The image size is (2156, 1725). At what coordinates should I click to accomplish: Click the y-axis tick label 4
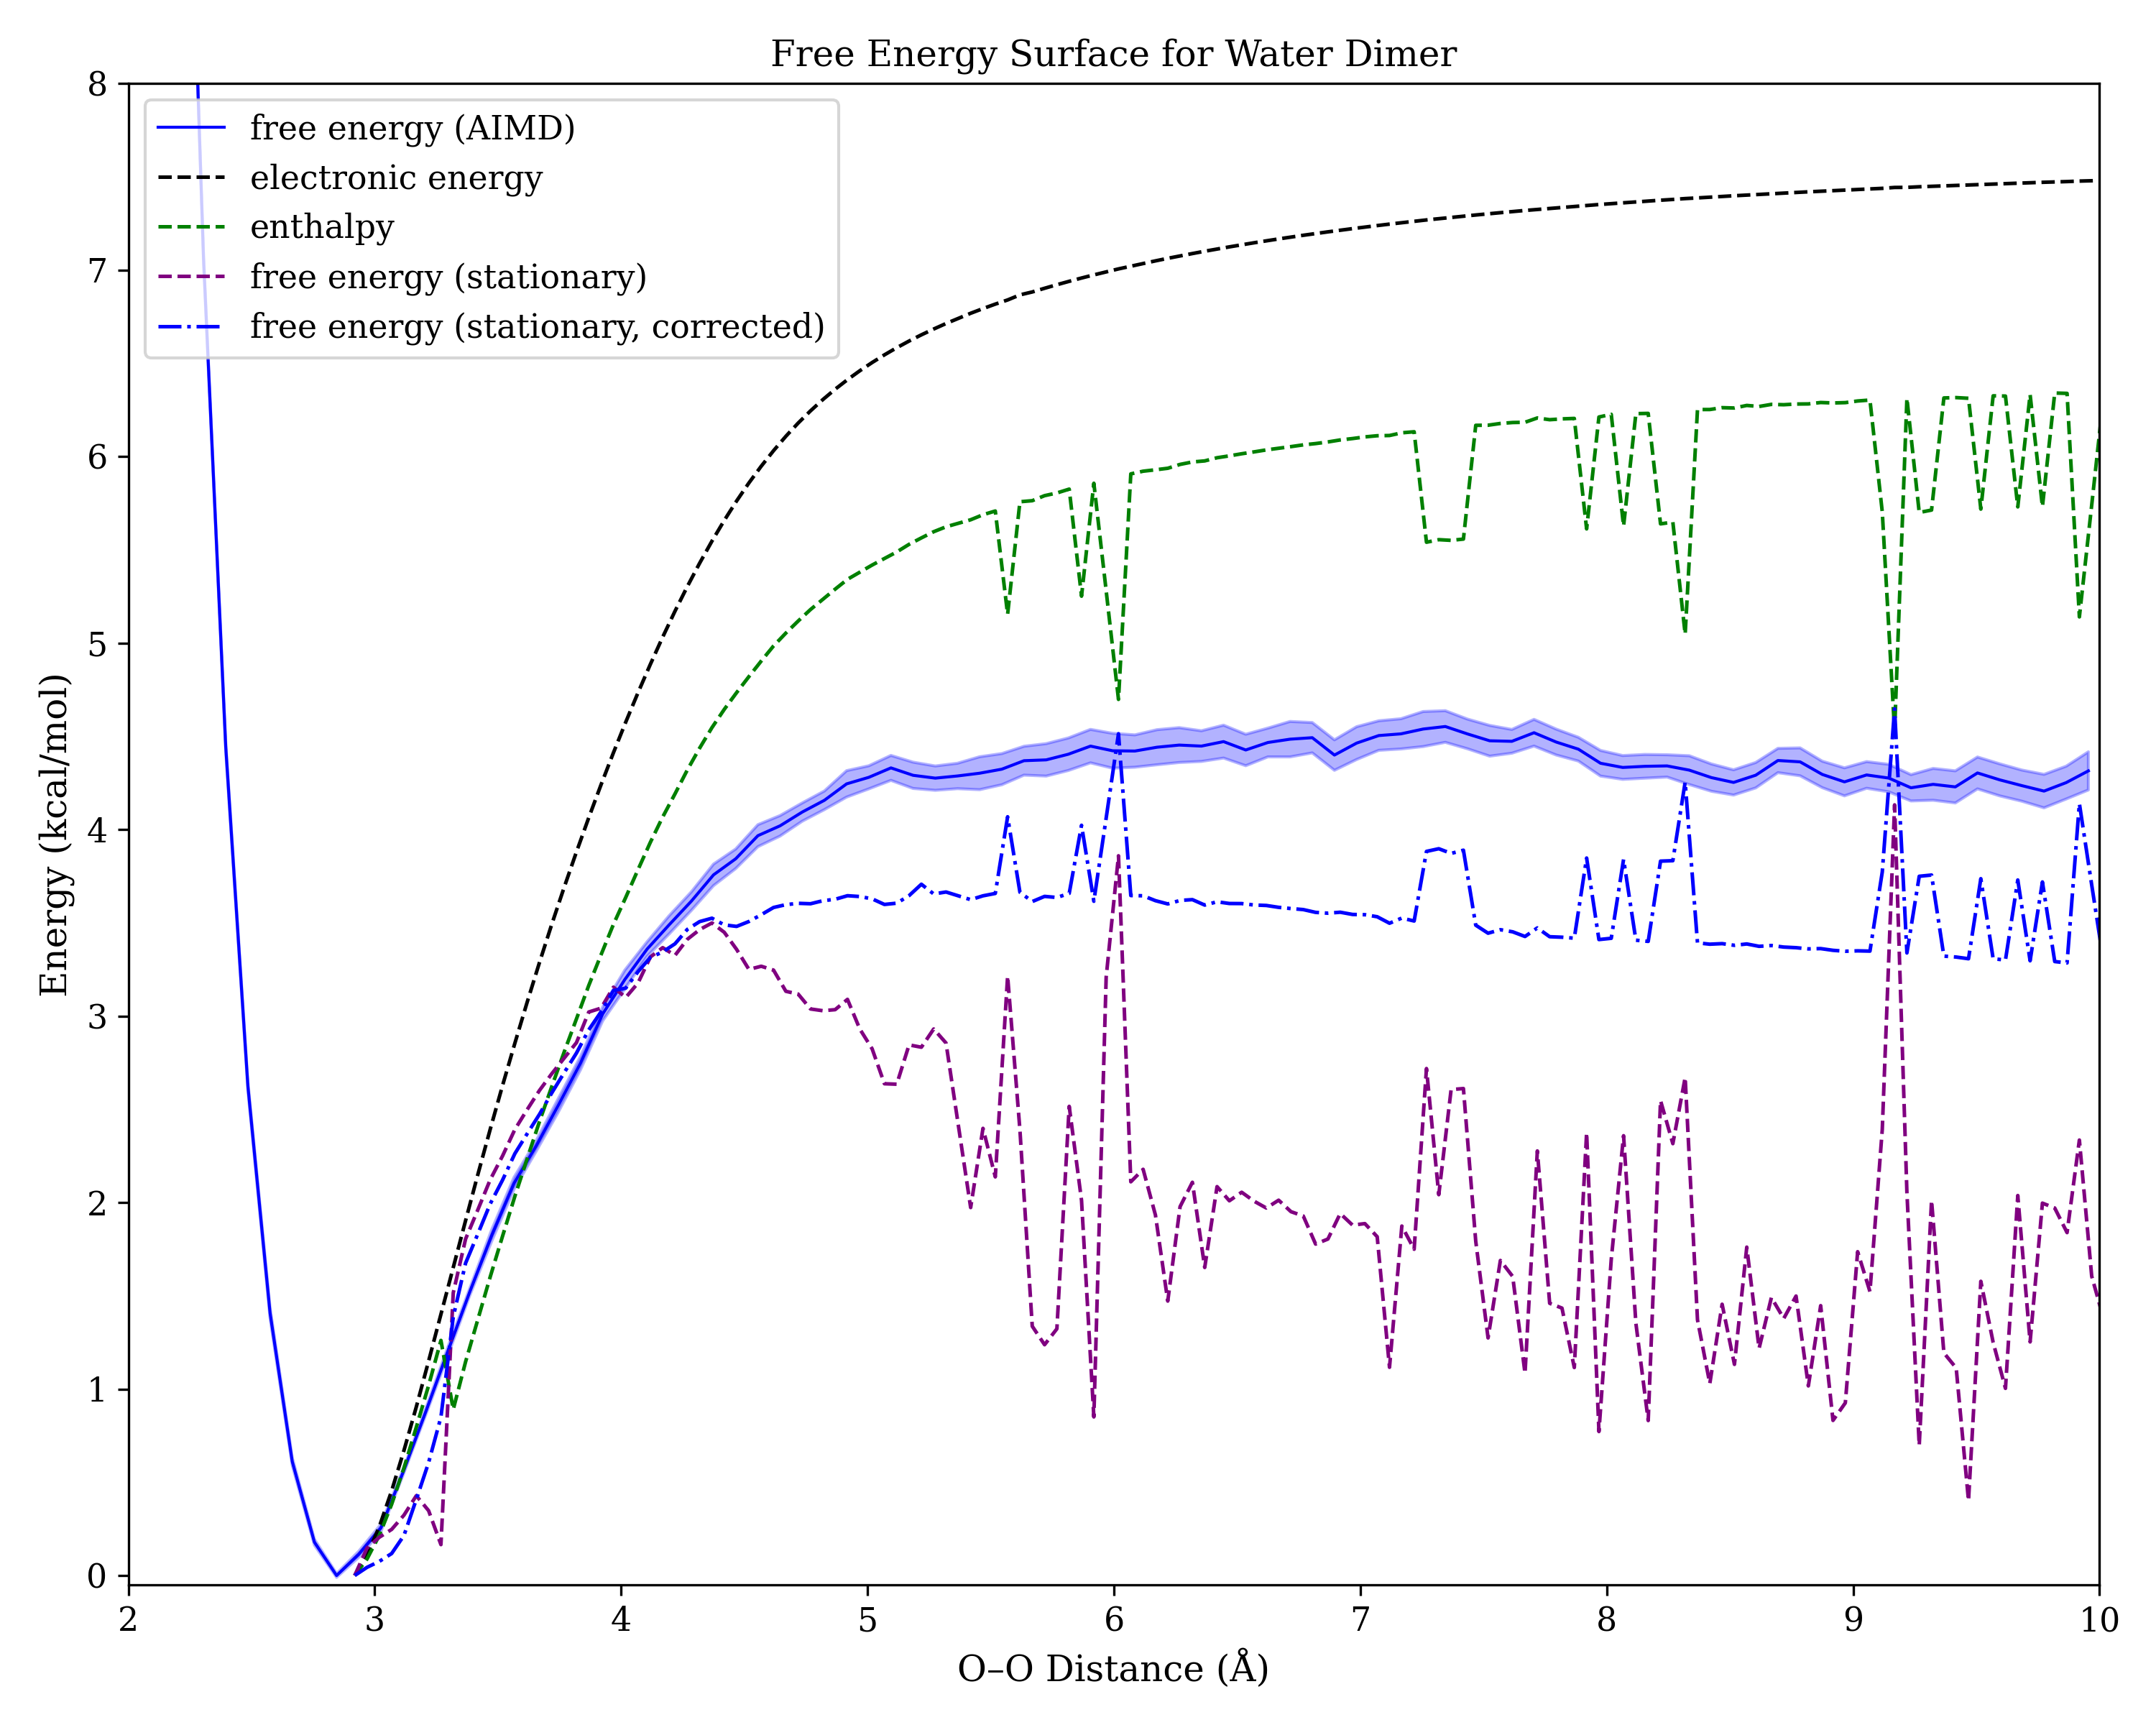pyautogui.click(x=97, y=831)
